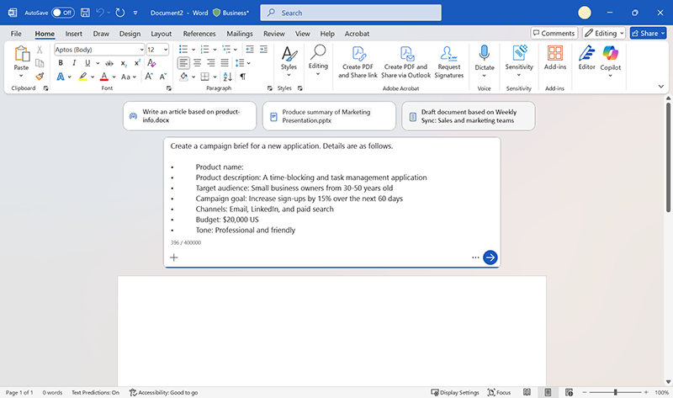Click the vertical scrollbar thumb
Image resolution: width=673 pixels, height=398 pixels.
click(x=668, y=157)
